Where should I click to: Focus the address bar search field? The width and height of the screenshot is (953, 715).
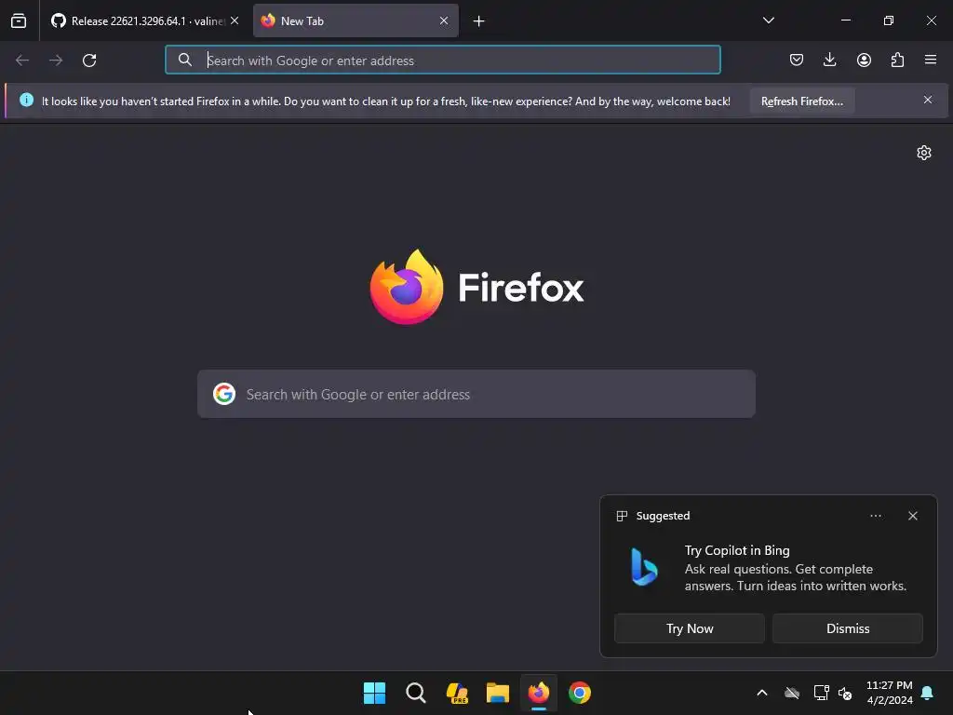pyautogui.click(x=442, y=61)
